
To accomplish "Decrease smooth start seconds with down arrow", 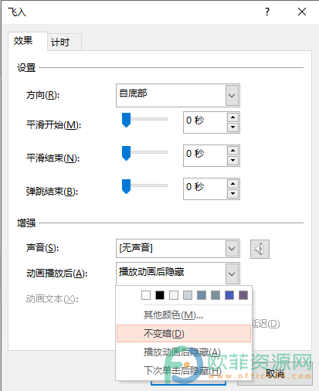I will 233,127.
